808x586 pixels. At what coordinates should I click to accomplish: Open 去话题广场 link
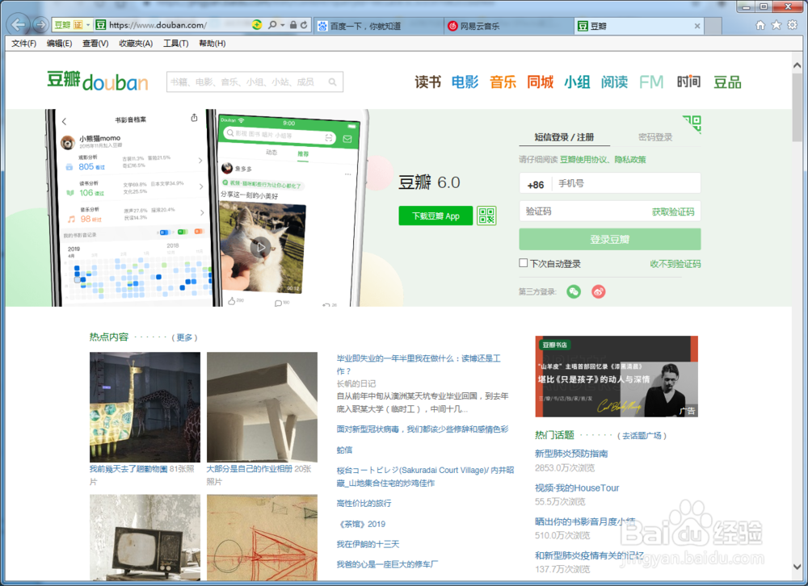pos(642,436)
